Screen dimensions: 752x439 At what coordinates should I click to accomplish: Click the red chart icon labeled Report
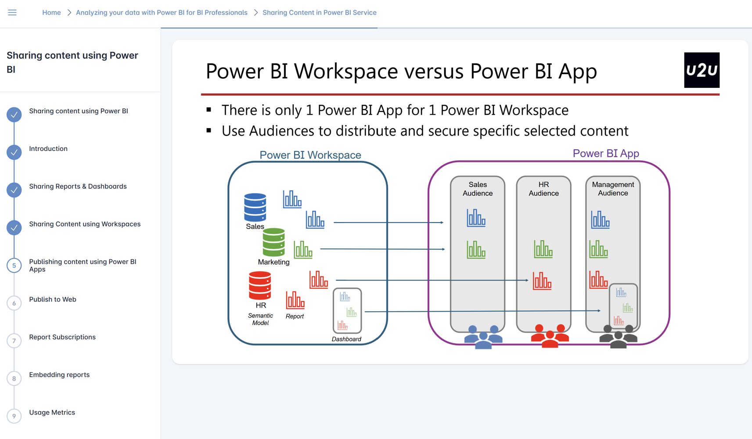[295, 300]
